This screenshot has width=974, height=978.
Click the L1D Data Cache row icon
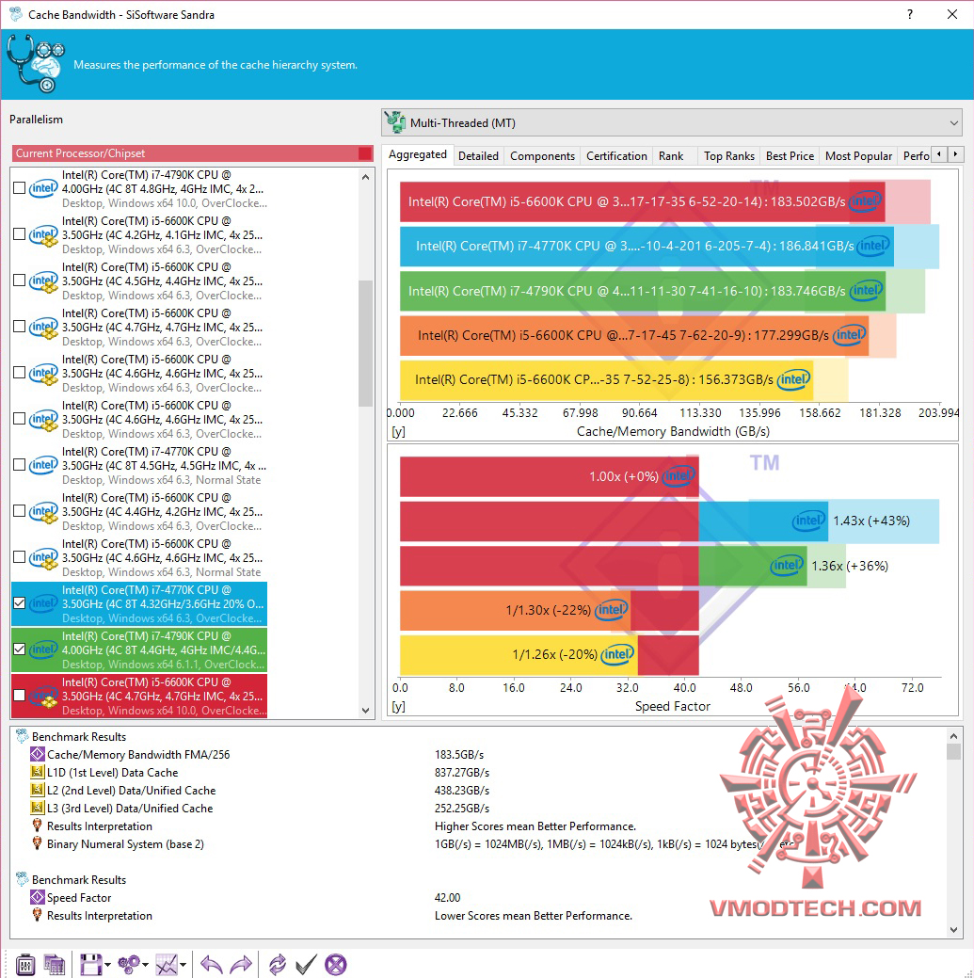[38, 772]
